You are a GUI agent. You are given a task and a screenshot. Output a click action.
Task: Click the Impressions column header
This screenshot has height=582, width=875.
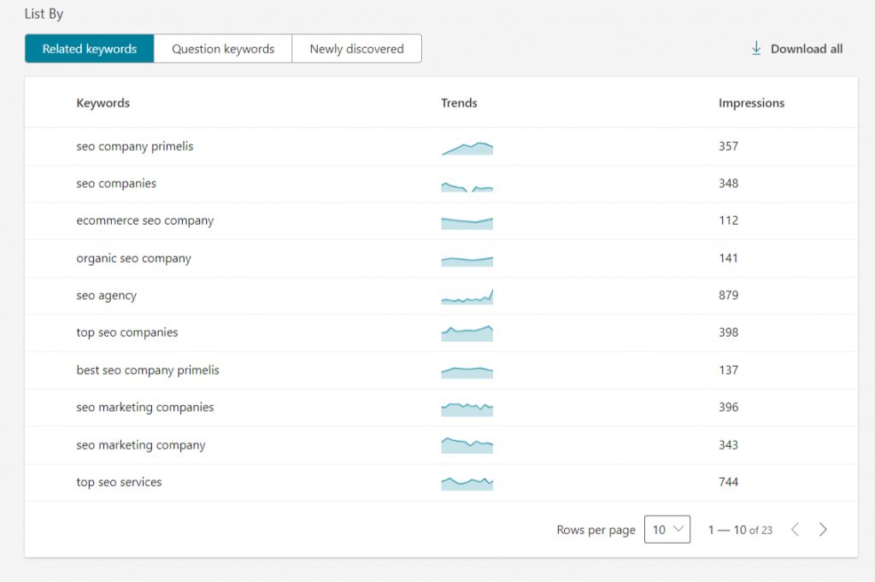click(x=751, y=103)
